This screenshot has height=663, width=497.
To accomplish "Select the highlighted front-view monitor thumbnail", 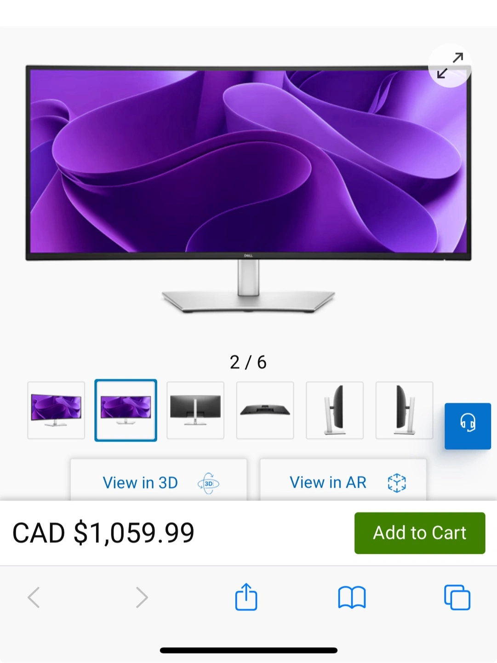I will 126,410.
